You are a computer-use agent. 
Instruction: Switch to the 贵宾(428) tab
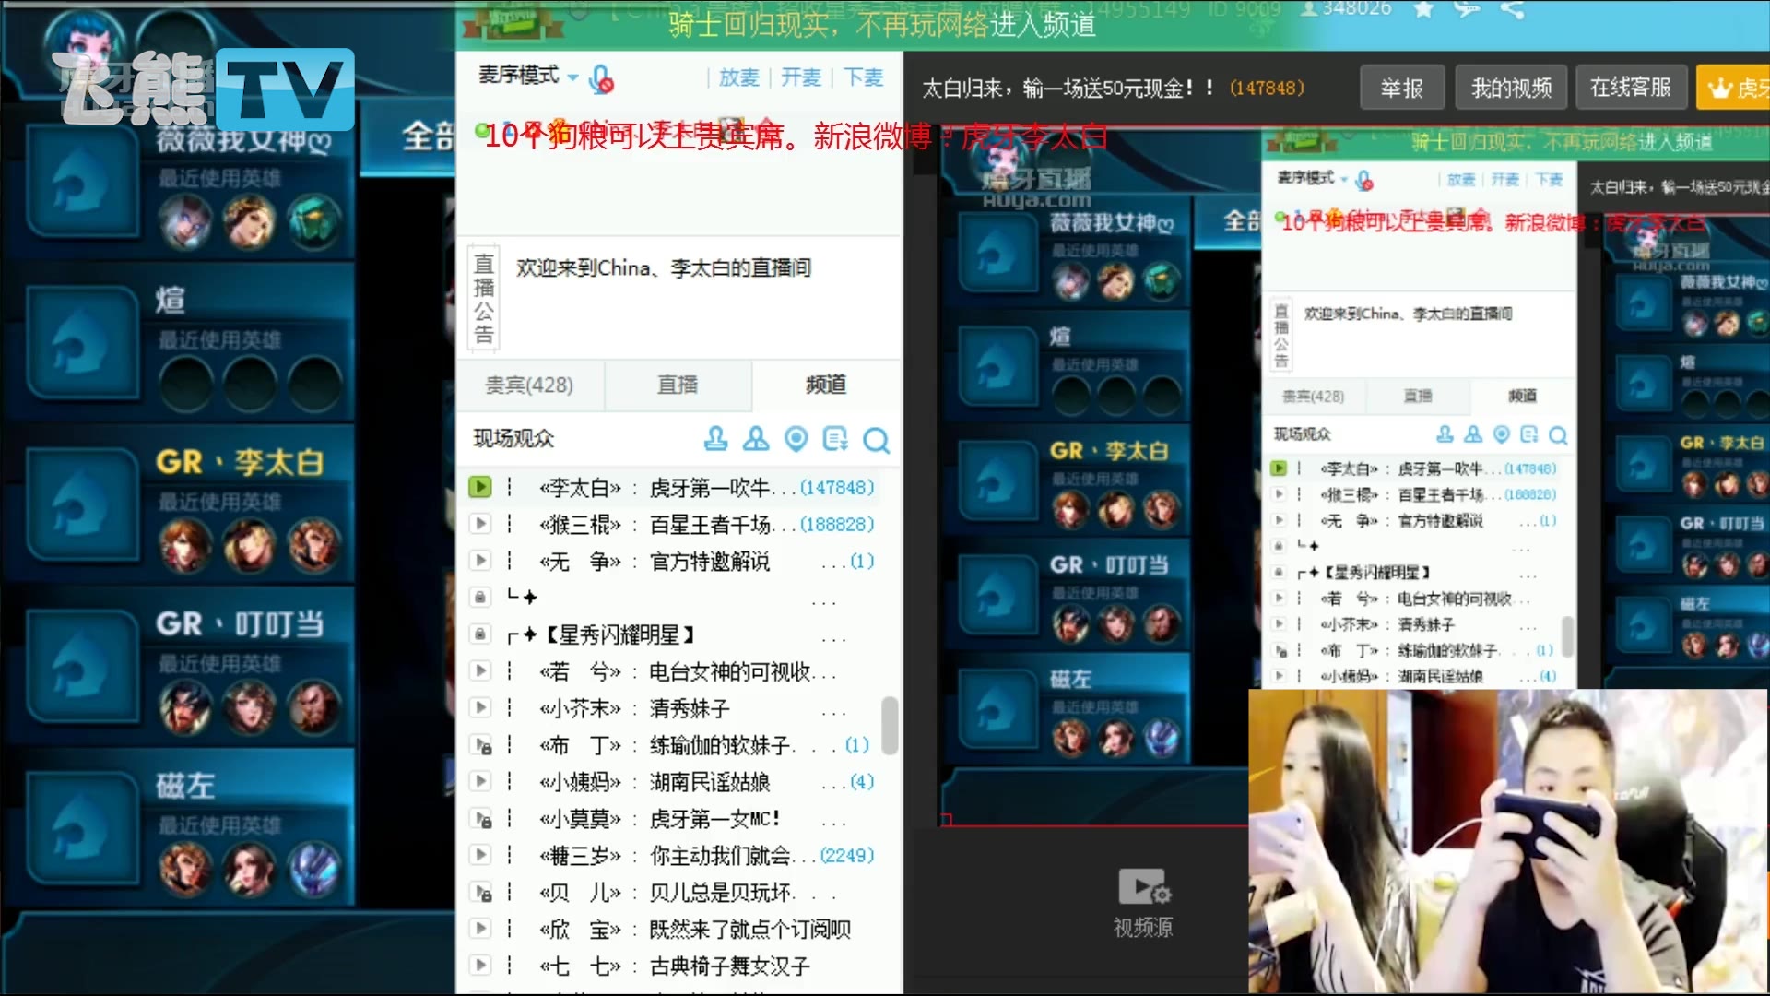[530, 385]
